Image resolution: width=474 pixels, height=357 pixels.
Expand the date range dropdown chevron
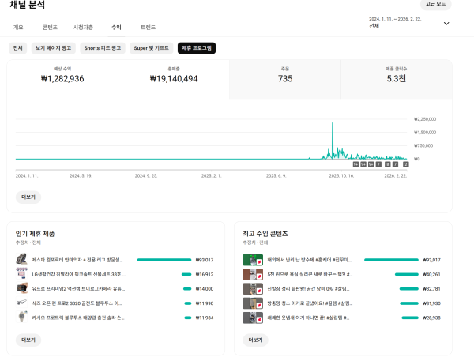(x=446, y=23)
